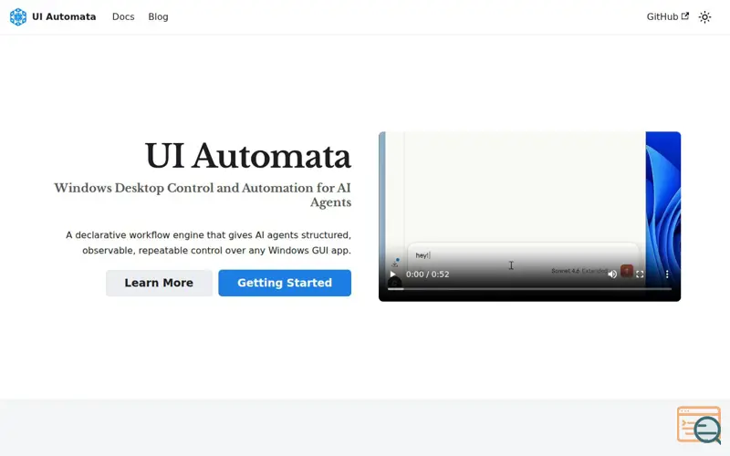Open the floating search widget icon

point(699,425)
